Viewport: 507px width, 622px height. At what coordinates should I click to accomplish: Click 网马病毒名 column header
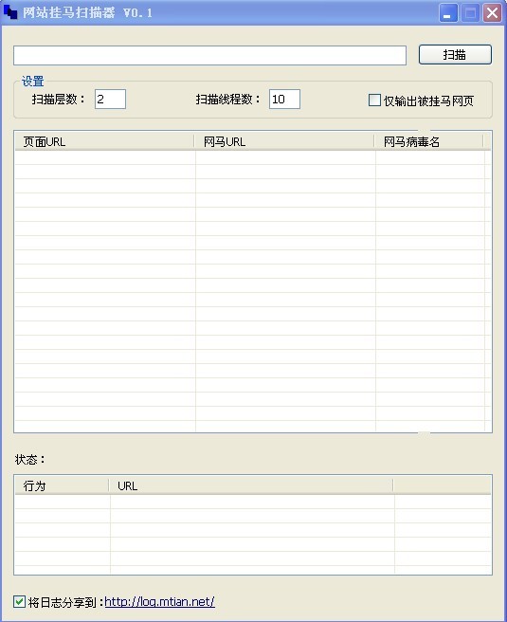pos(429,141)
